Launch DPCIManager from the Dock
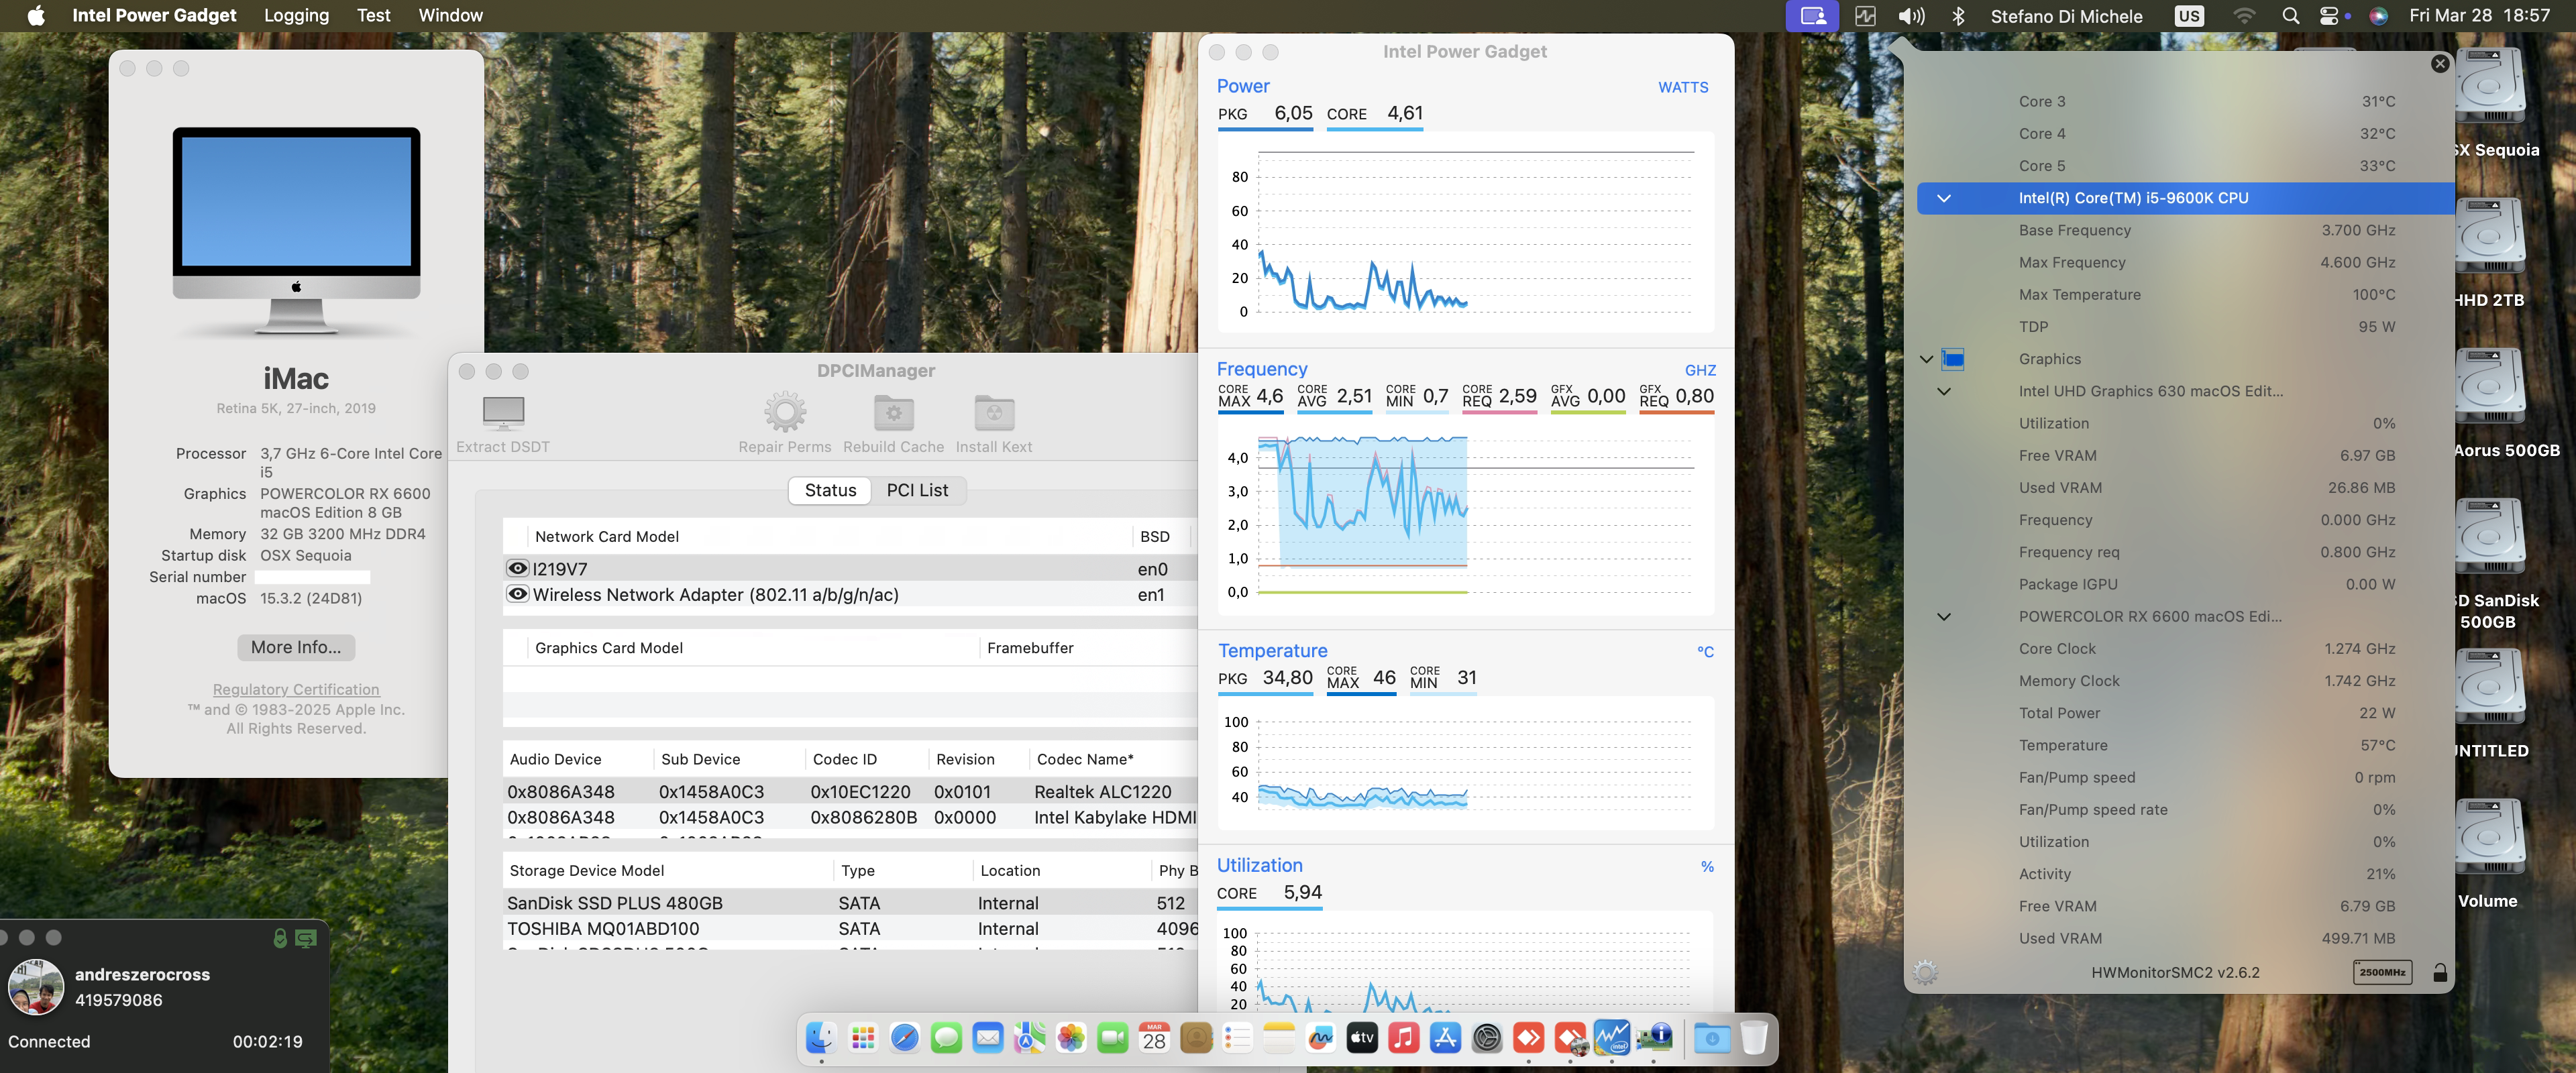 1654,1038
